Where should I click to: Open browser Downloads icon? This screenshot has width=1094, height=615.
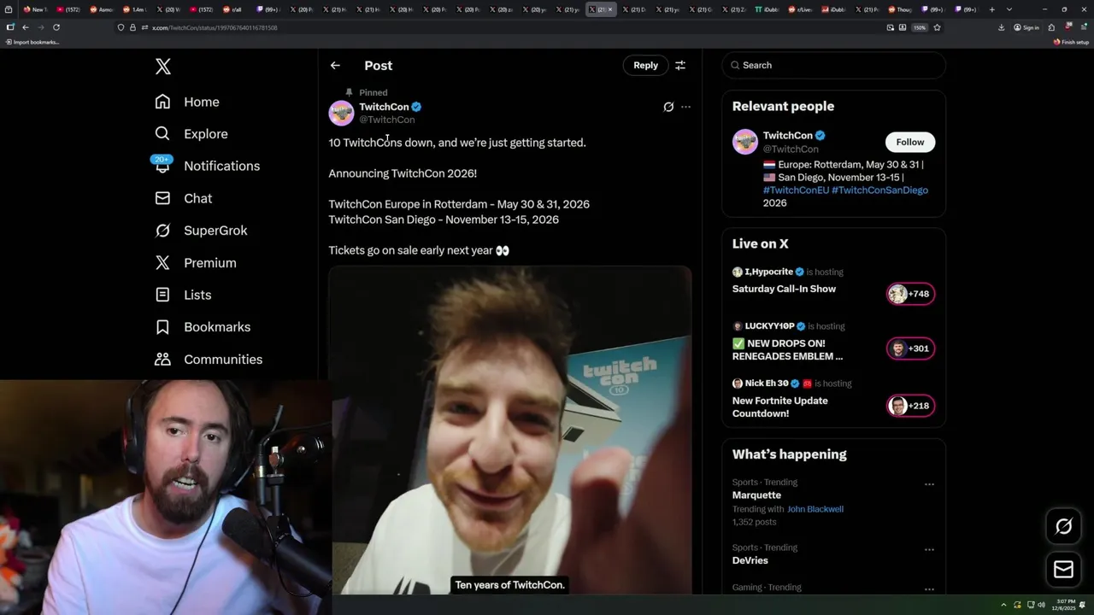(1001, 27)
